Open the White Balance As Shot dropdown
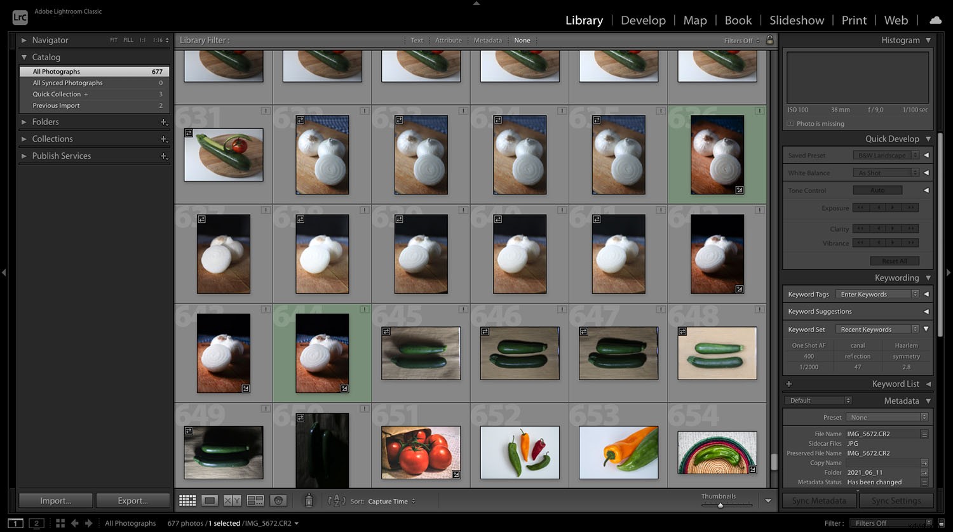Image resolution: width=953 pixels, height=532 pixels. pos(885,172)
